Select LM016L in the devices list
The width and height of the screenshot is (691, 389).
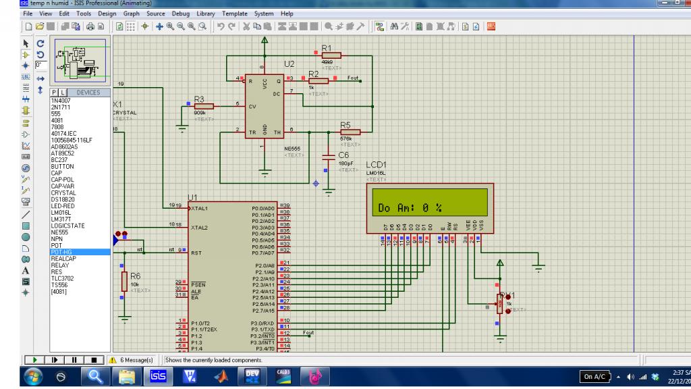tap(60, 213)
